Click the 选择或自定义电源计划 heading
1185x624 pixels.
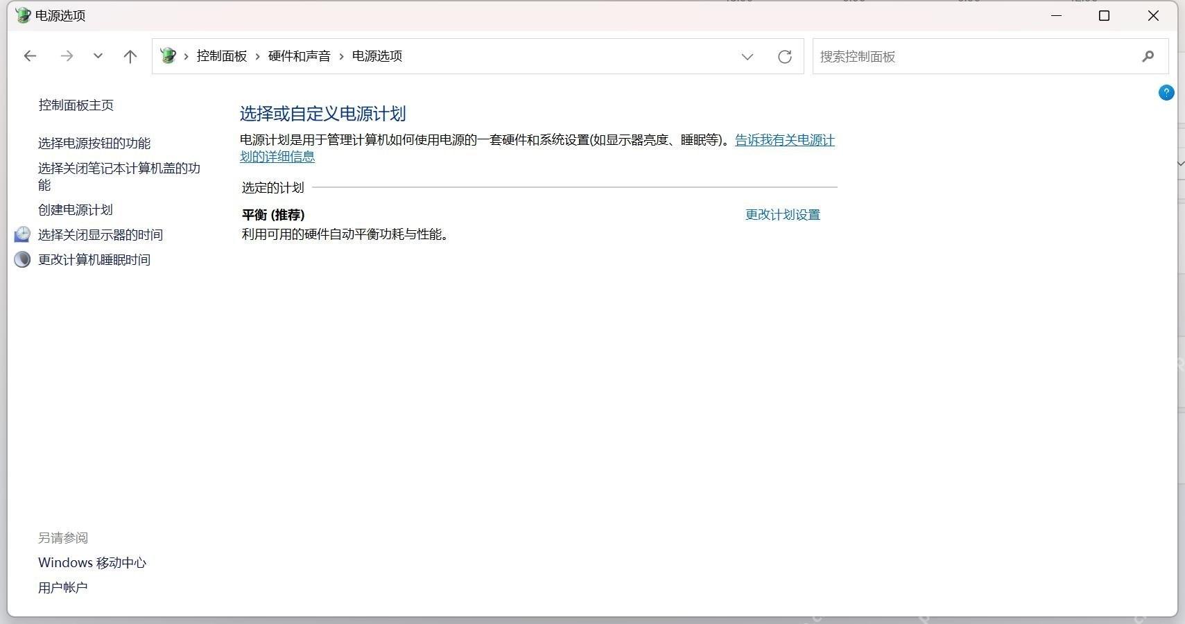pos(323,114)
